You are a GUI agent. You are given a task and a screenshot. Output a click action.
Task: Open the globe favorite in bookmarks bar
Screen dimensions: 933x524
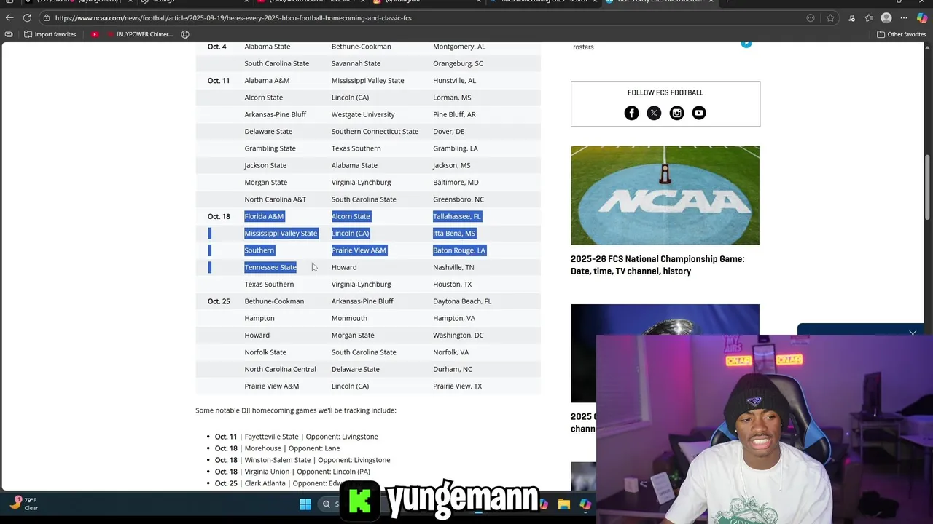[x=185, y=34]
